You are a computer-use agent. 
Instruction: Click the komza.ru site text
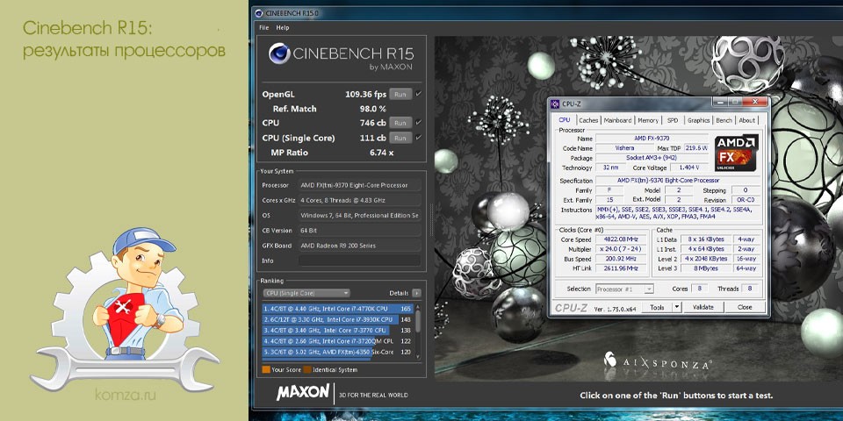click(125, 396)
